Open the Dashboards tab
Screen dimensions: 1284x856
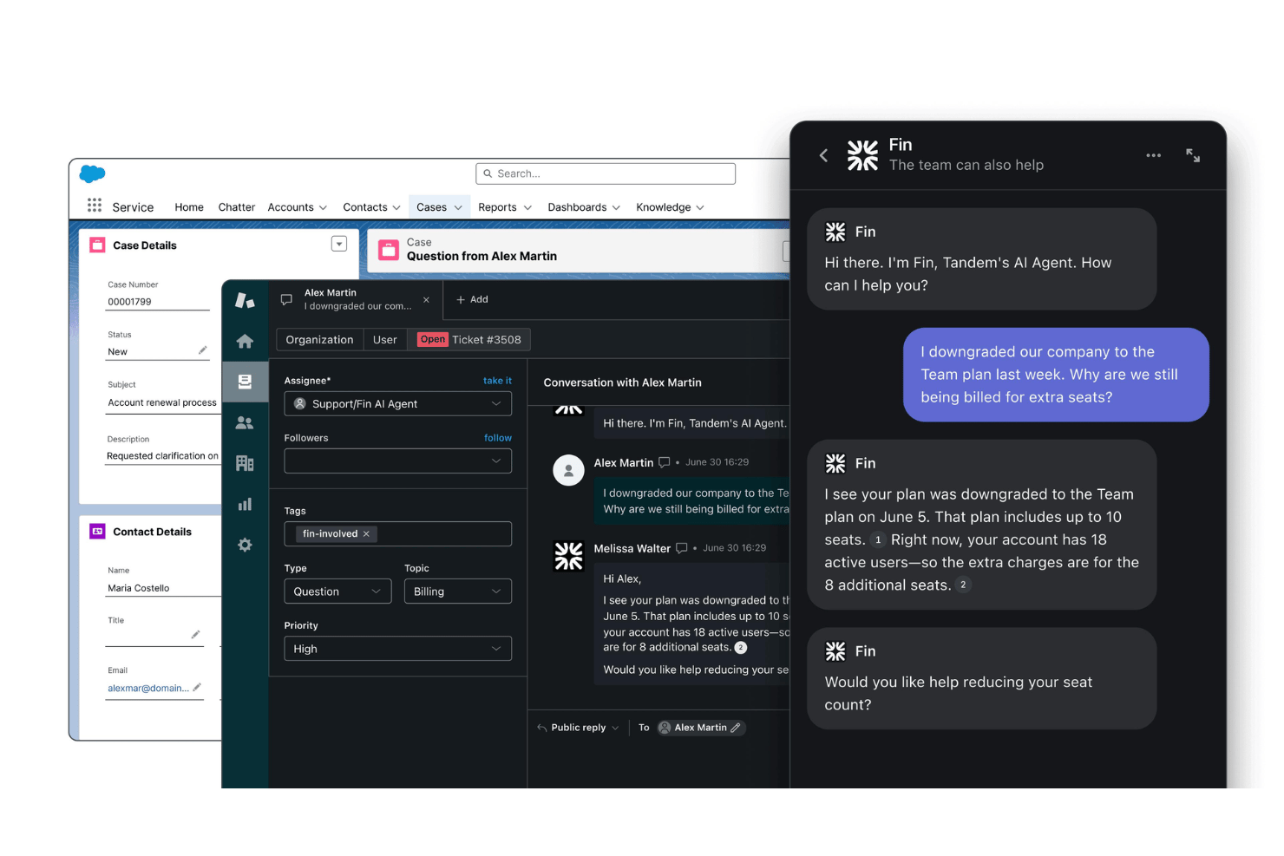point(577,207)
